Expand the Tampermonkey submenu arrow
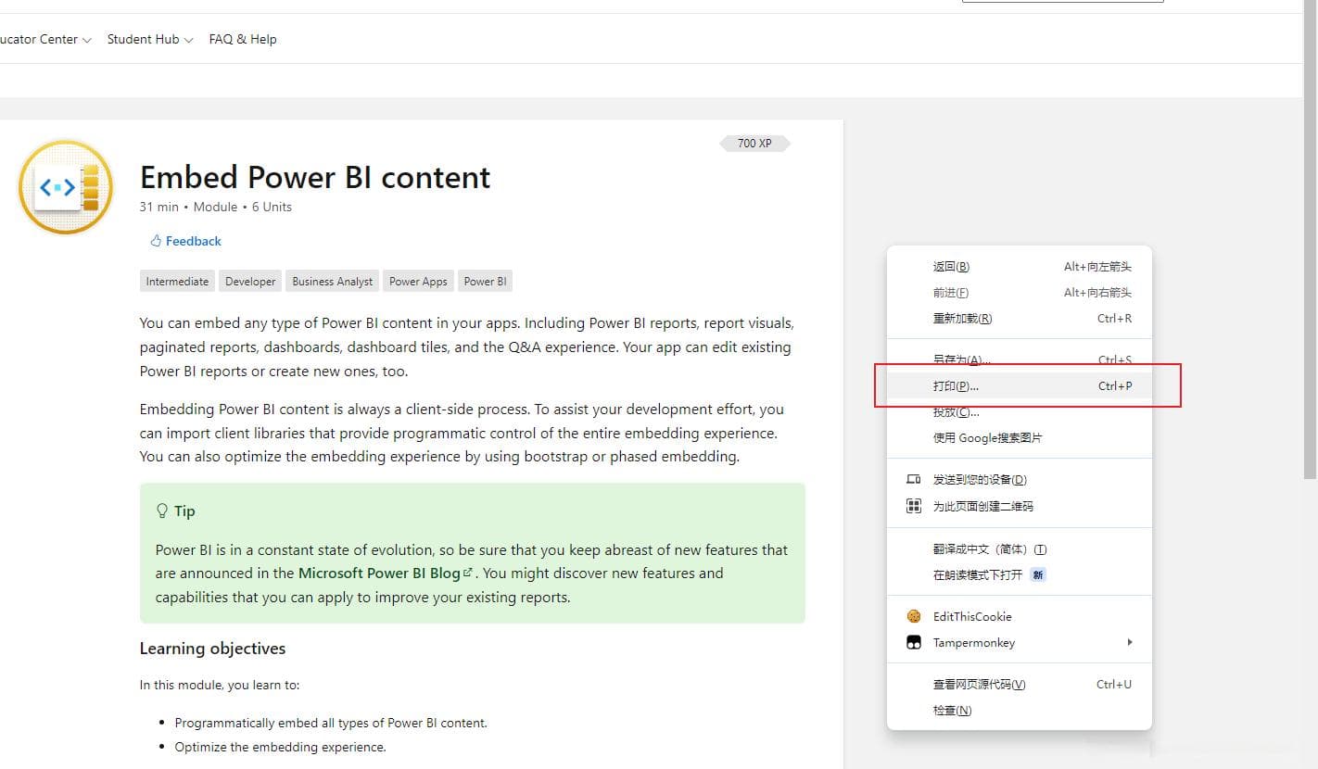Screen dimensions: 1318x769 click(1129, 642)
